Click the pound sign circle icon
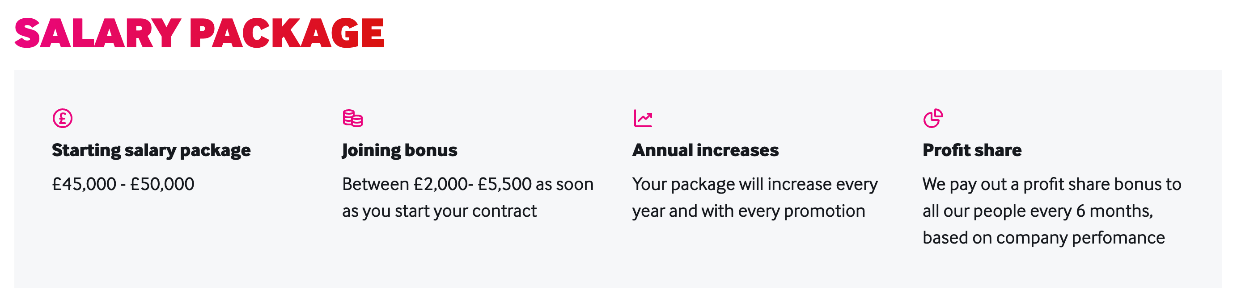Image resolution: width=1237 pixels, height=306 pixels. pos(63,118)
